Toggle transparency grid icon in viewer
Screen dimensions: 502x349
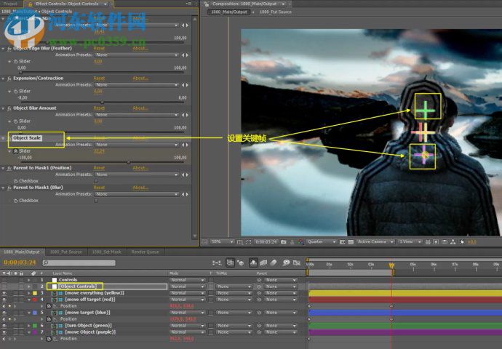[351, 242]
